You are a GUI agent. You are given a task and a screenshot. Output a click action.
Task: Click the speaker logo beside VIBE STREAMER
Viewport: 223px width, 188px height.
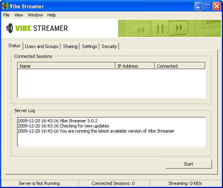[9, 28]
